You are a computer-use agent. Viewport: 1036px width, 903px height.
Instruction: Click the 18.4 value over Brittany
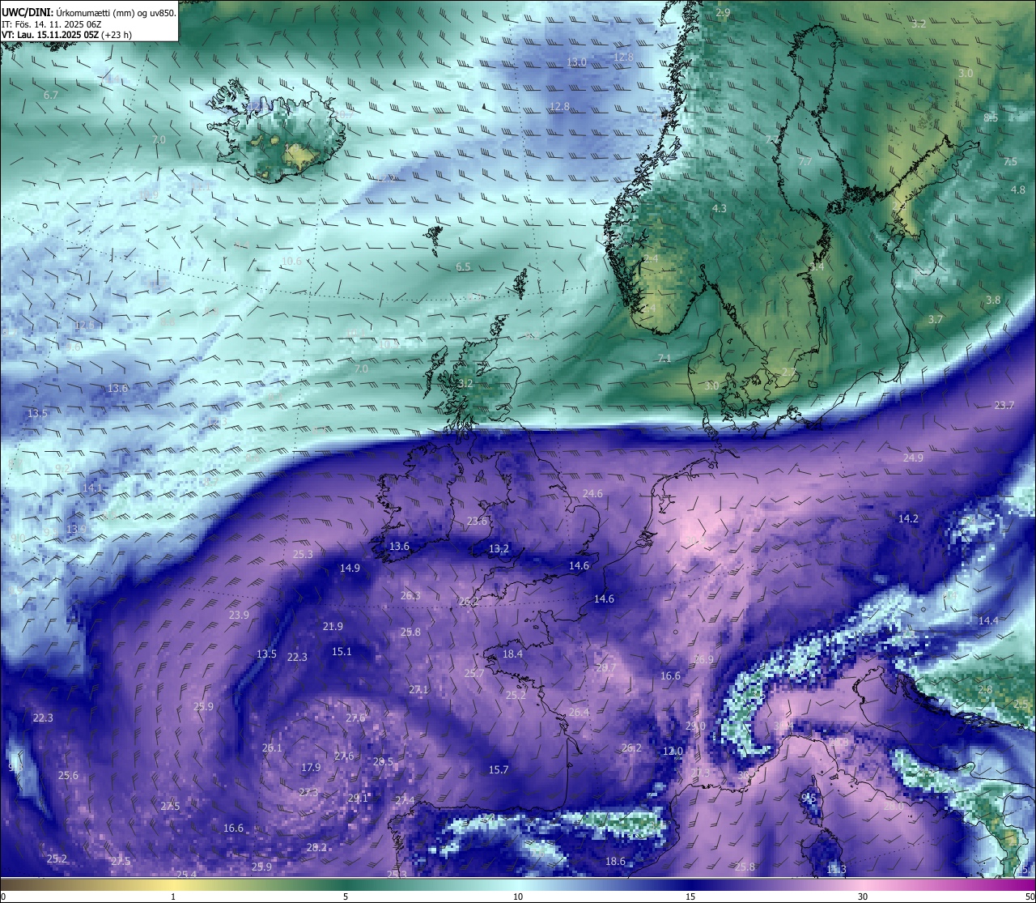(x=512, y=654)
